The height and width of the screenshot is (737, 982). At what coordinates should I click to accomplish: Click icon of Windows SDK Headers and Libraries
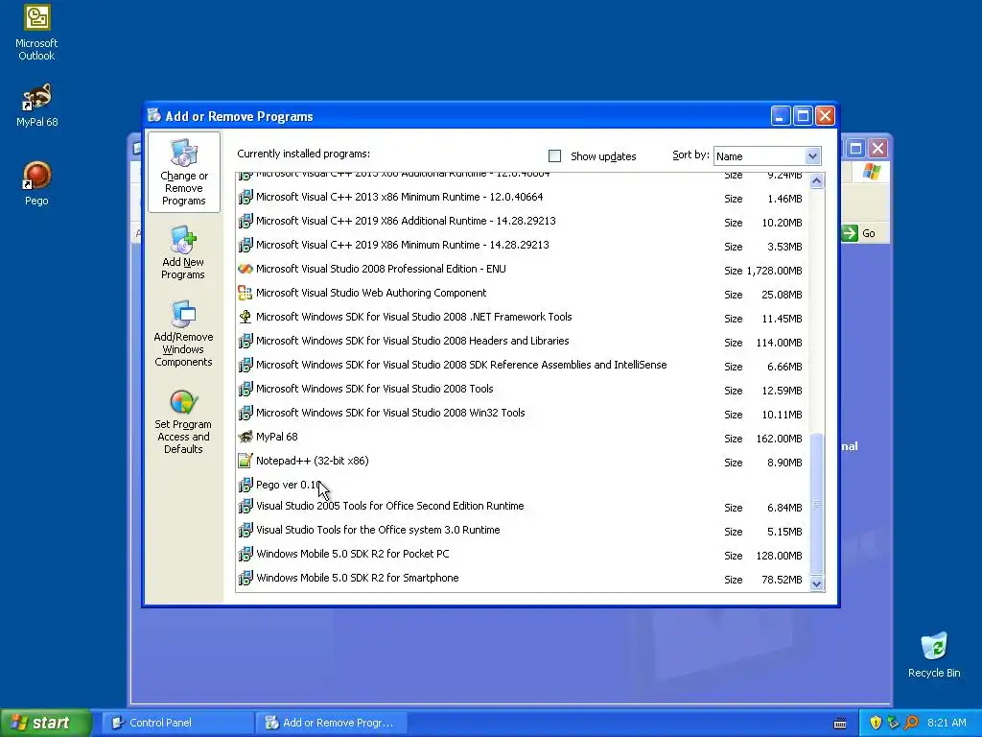click(245, 341)
